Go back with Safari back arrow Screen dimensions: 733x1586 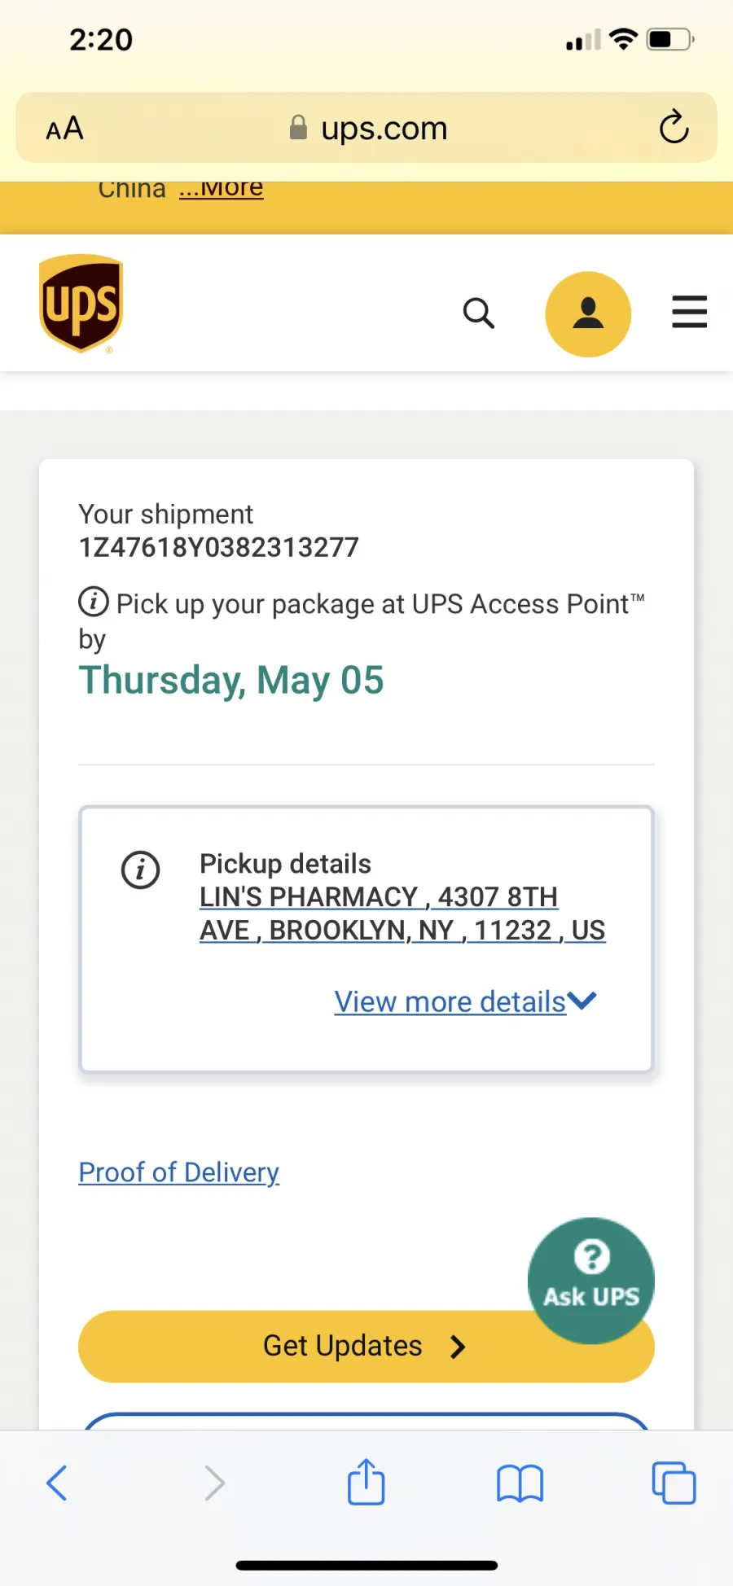pos(56,1483)
